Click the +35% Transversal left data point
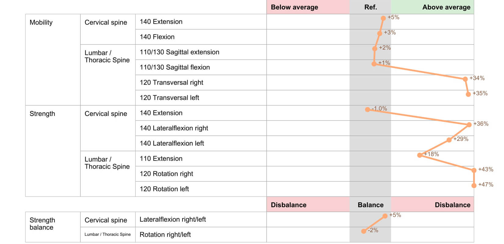Image resolution: width=504 pixels, height=244 pixels. click(468, 94)
